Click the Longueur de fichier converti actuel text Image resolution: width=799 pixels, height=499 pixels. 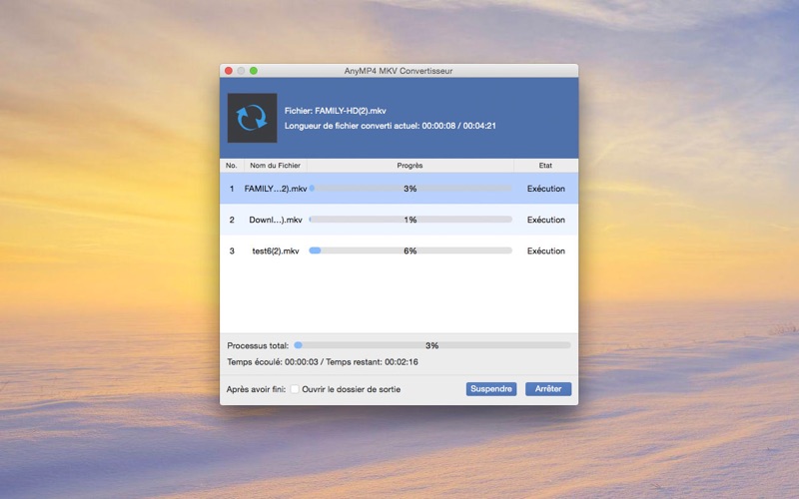tap(391, 126)
